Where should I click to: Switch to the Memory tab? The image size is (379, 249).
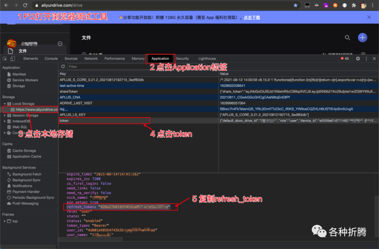(138, 59)
